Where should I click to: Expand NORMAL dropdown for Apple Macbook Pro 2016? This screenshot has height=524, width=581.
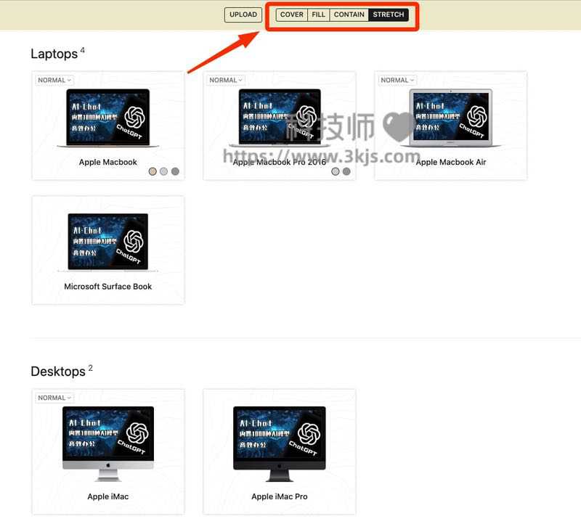[x=226, y=80]
